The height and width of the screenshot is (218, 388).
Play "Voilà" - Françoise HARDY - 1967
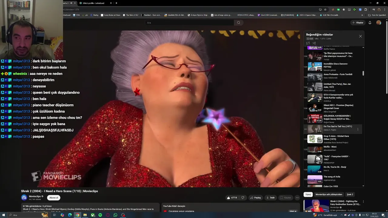tap(333, 159)
